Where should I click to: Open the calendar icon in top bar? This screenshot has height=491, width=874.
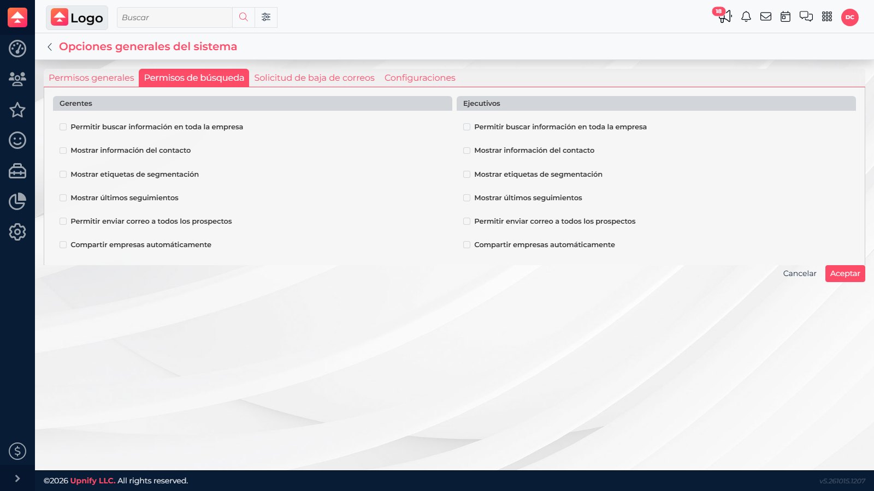click(786, 17)
